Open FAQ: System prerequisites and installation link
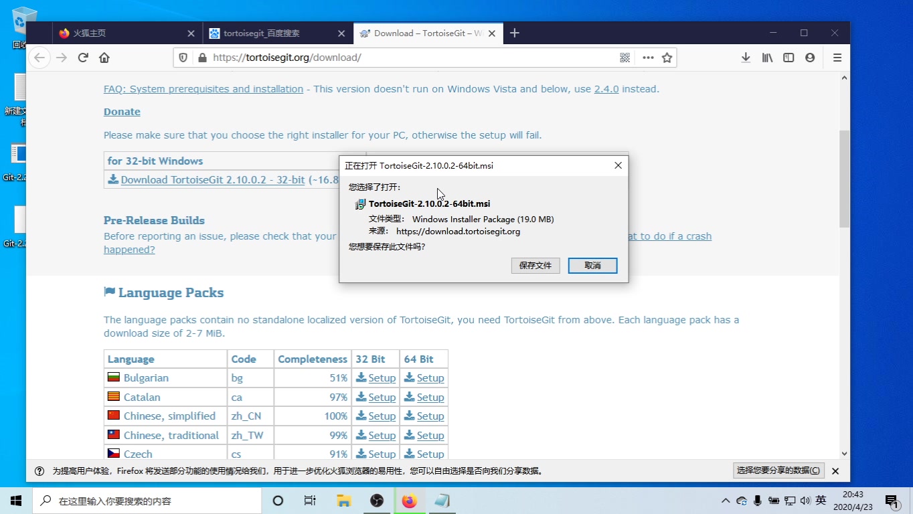The image size is (913, 514). 203,89
